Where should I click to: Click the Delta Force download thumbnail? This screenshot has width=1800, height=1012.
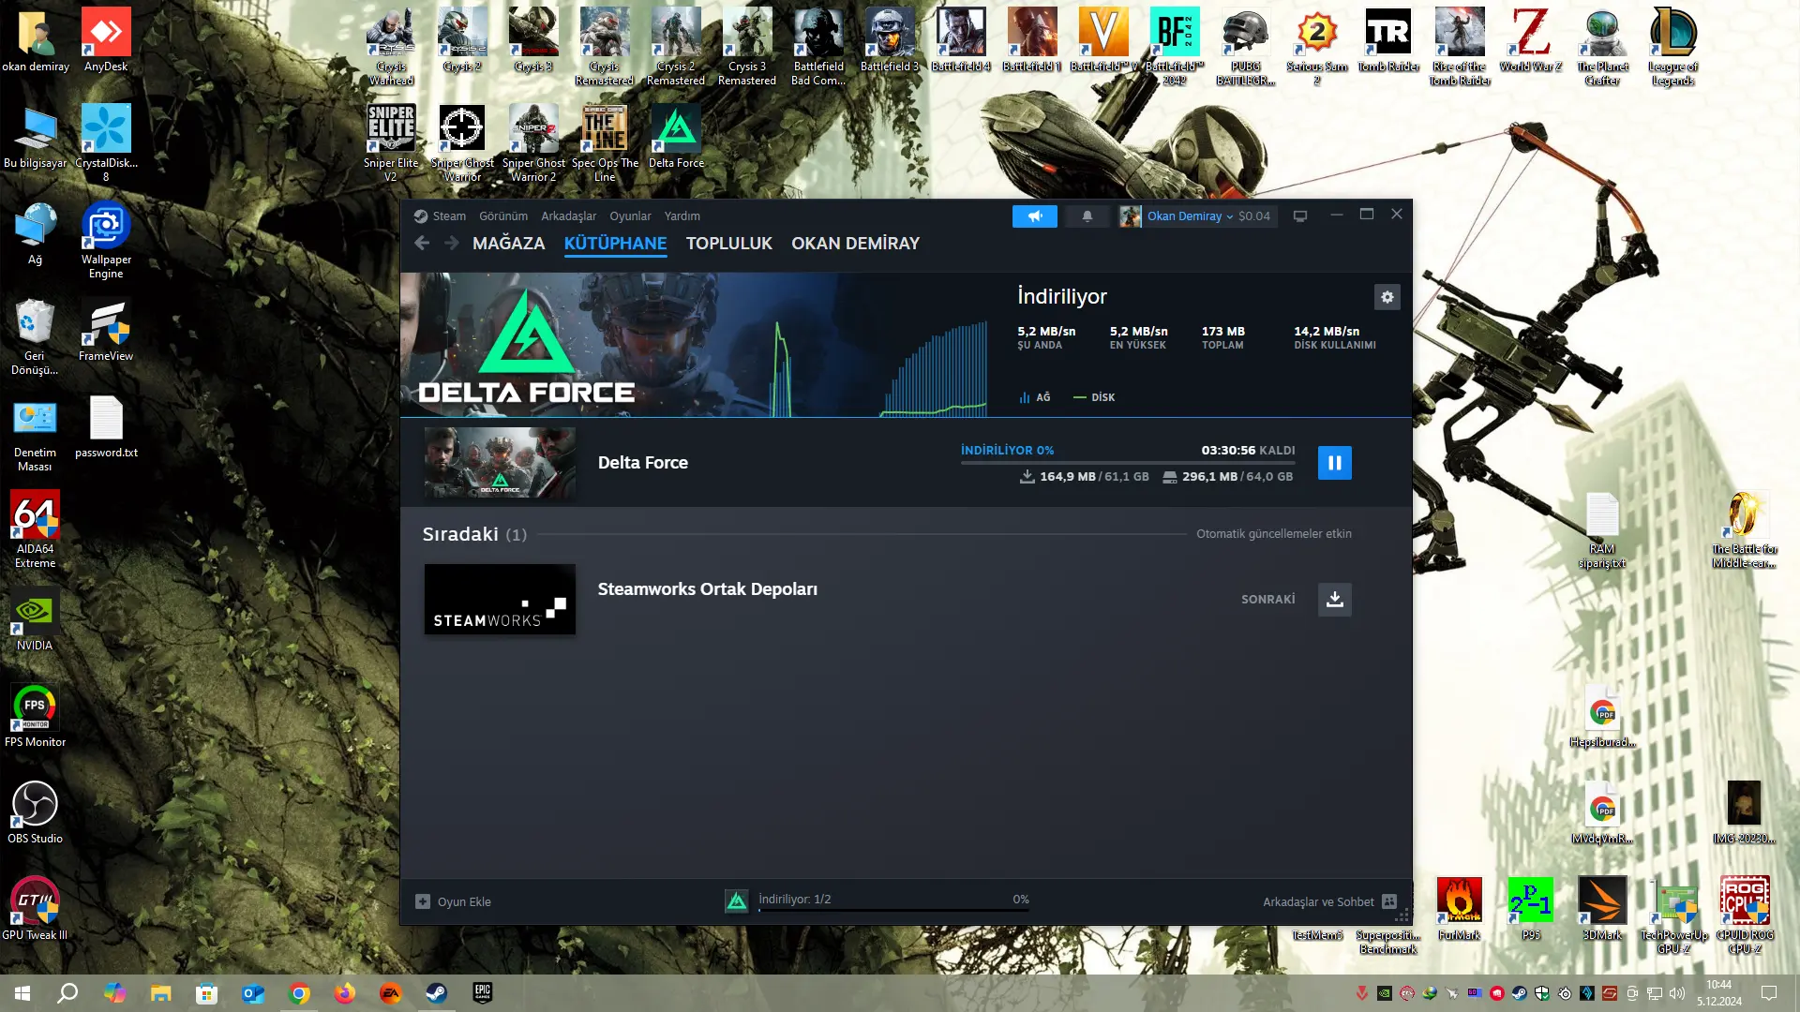pos(500,463)
